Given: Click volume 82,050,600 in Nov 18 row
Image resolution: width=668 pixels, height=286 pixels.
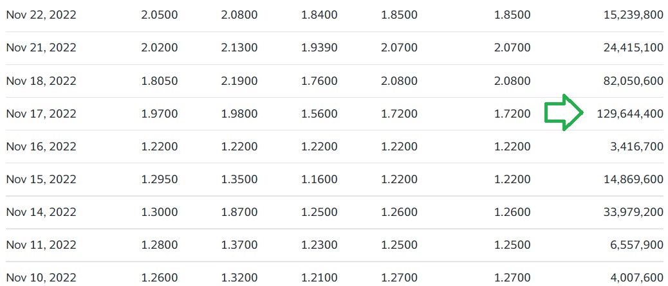Looking at the screenshot, I should (633, 81).
